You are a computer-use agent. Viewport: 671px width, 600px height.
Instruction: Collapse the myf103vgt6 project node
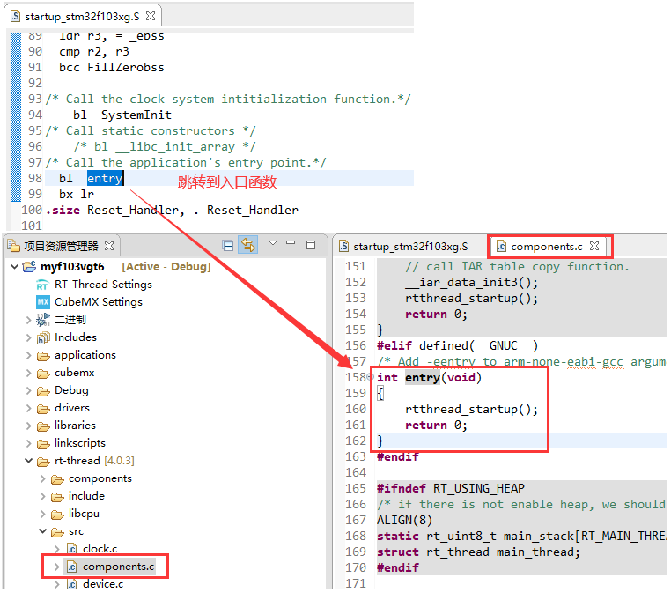click(x=14, y=267)
